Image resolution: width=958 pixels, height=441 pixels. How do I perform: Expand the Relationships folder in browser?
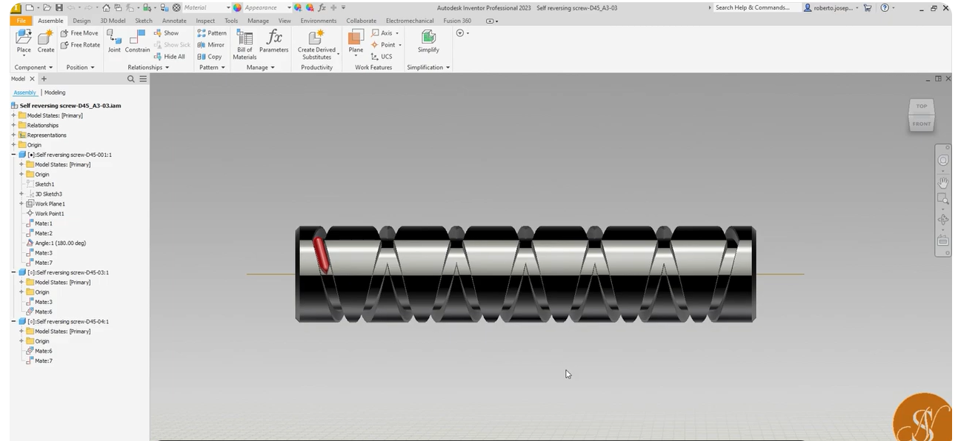pos(13,125)
